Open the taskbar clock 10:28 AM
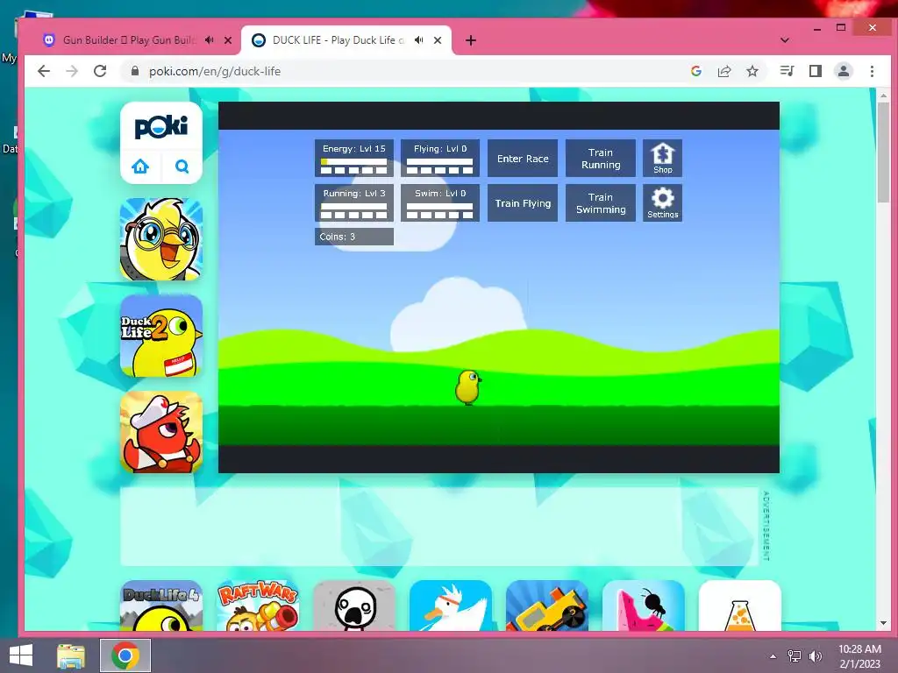 859,655
